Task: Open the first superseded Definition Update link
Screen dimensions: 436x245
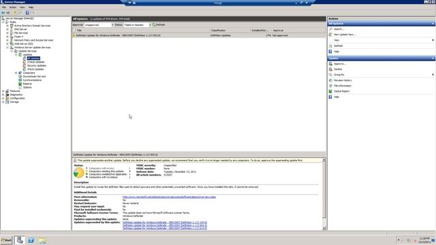Action: coord(165,223)
